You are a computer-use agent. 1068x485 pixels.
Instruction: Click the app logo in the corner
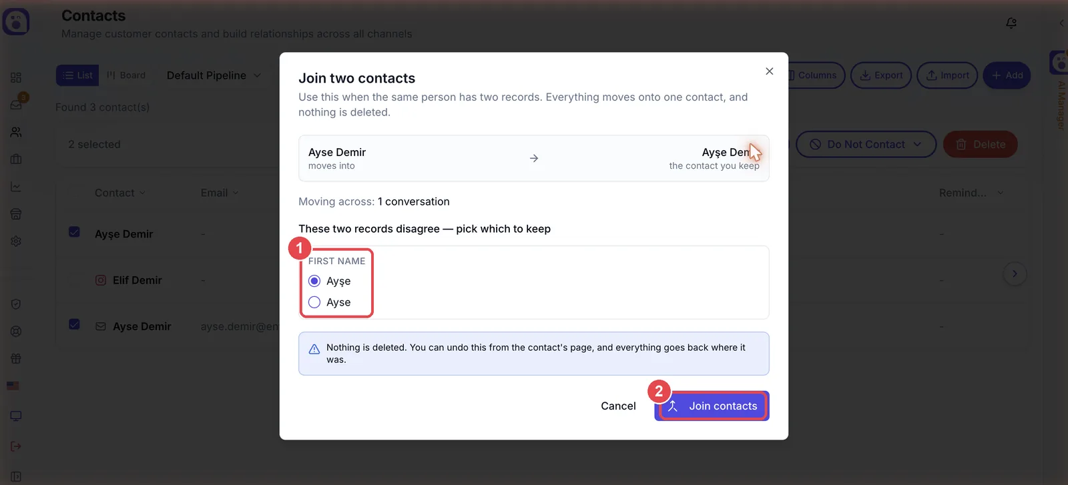tap(16, 21)
